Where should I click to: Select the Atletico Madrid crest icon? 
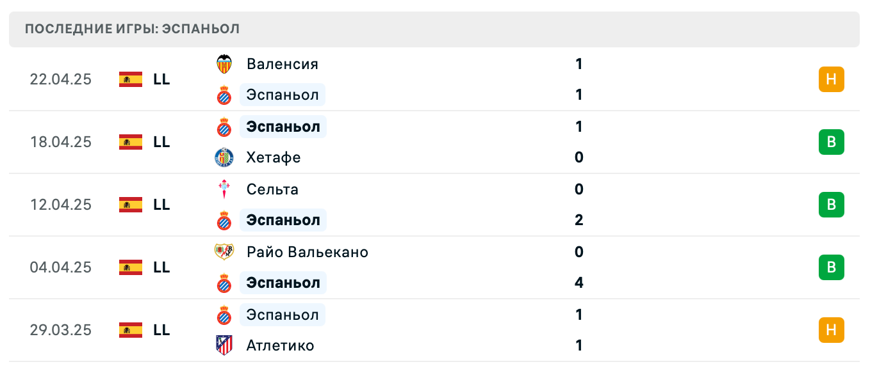coord(226,345)
